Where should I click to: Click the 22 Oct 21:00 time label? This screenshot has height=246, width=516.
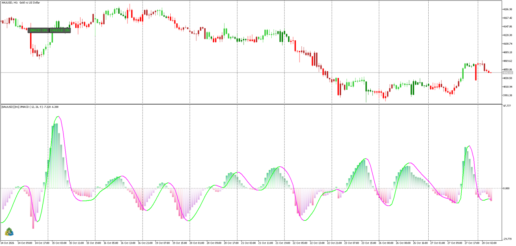[334, 243]
